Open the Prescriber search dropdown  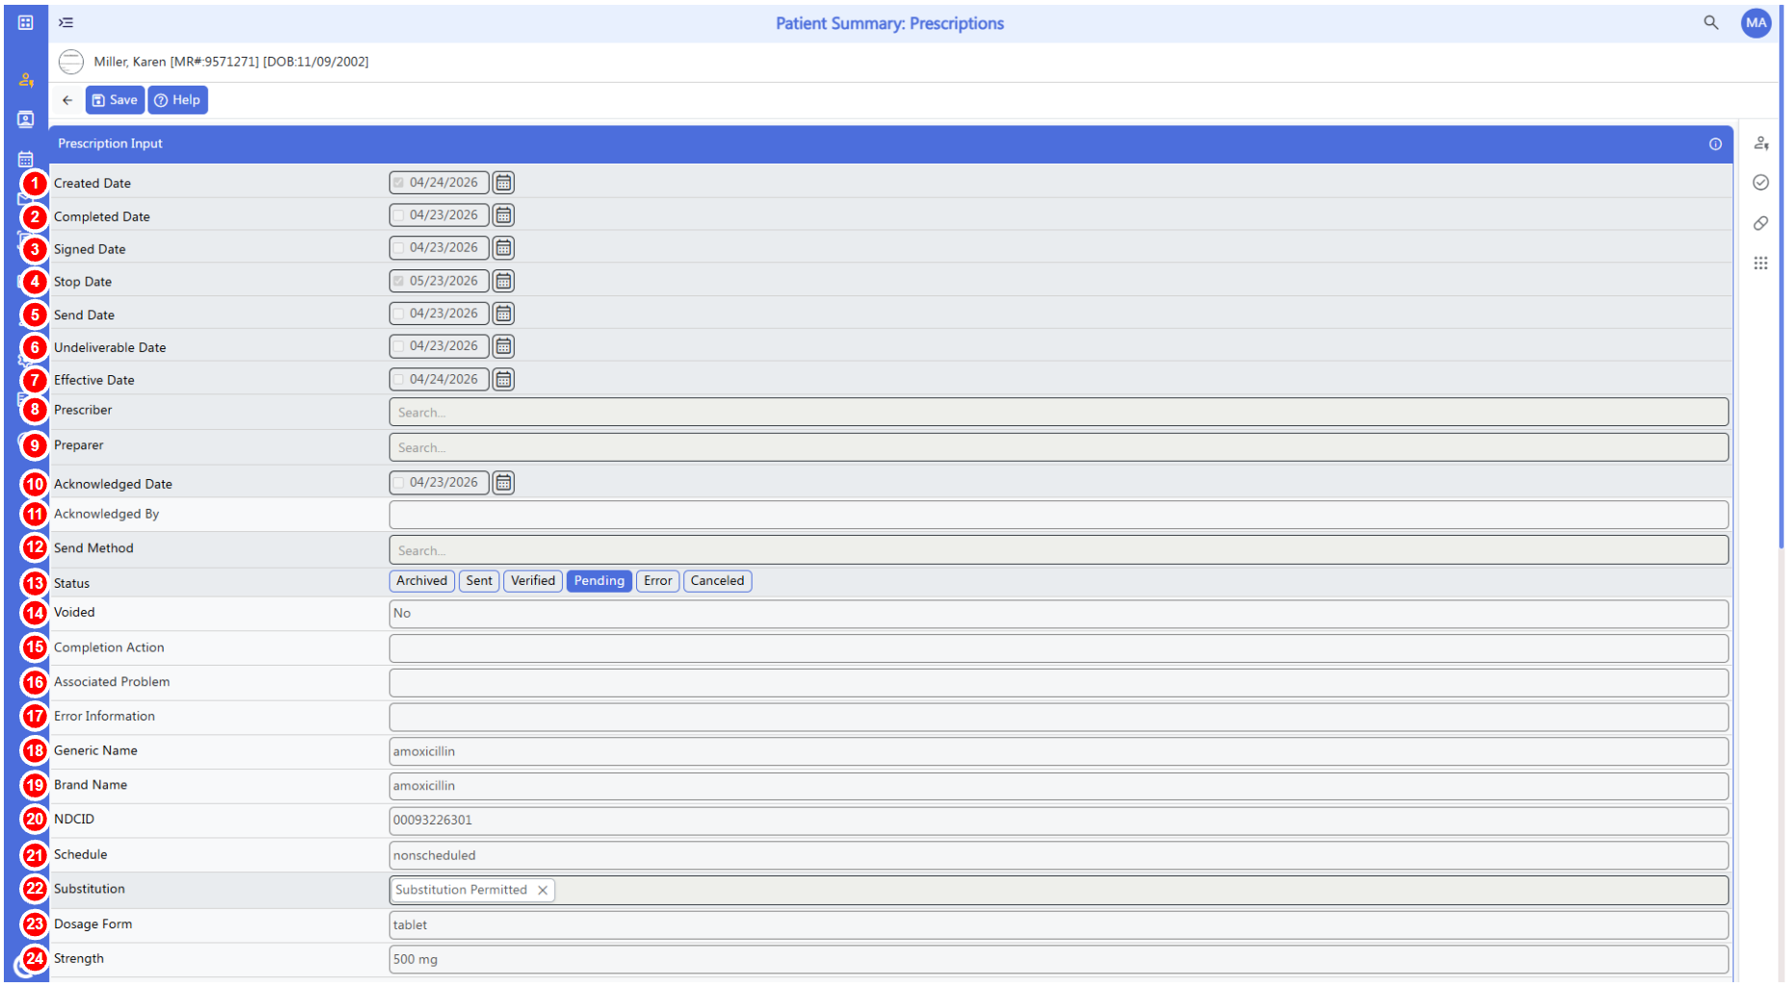[1059, 413]
